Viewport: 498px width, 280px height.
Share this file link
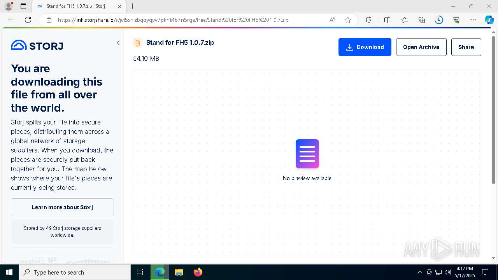[x=466, y=47]
